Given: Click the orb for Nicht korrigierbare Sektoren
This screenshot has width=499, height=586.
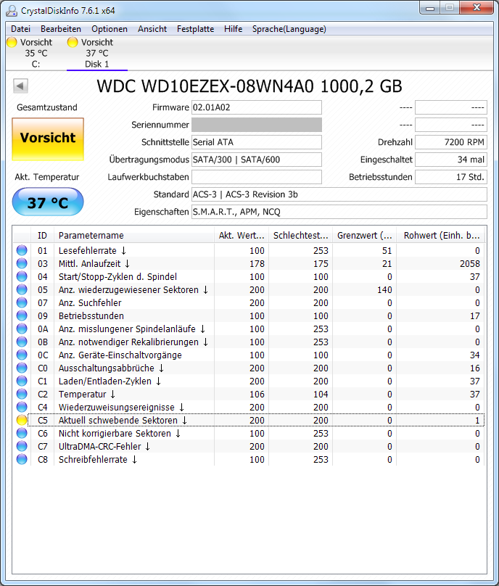Looking at the screenshot, I should point(22,433).
